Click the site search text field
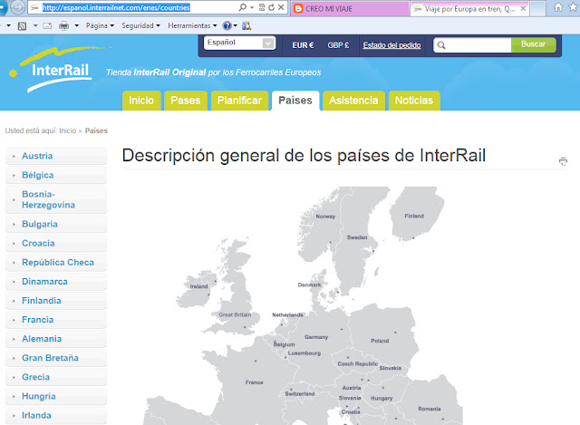Screen dimensions: 580x425 point(479,45)
